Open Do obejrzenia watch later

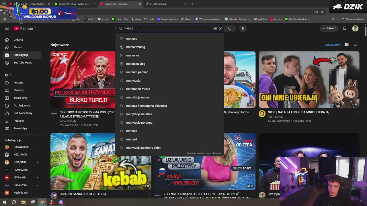coord(22,106)
